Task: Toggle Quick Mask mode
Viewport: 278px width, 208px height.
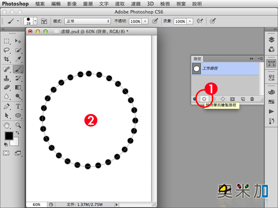Action: (x=6, y=153)
